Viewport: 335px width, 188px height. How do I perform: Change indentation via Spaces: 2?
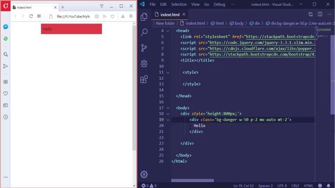tap(265, 186)
